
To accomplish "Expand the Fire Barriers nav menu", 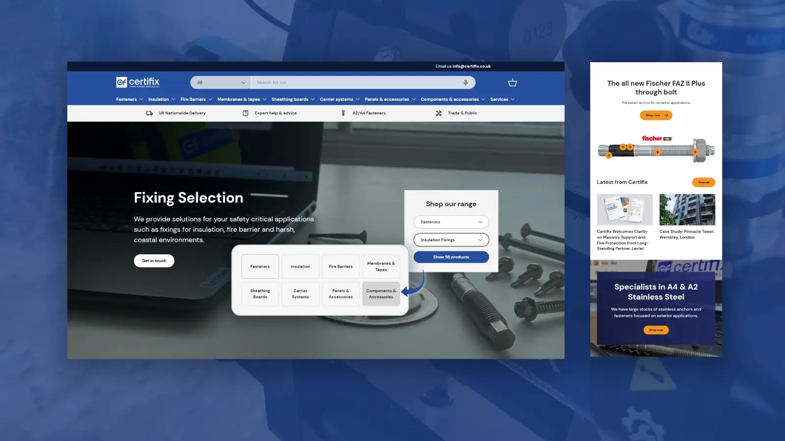I will coord(196,99).
